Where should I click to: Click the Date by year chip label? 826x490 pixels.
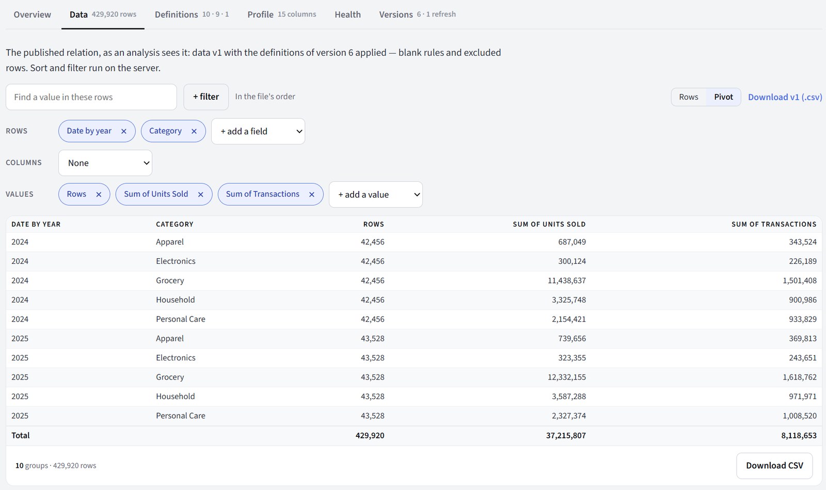[89, 131]
